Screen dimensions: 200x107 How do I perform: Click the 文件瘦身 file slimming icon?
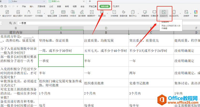tap(39, 12)
